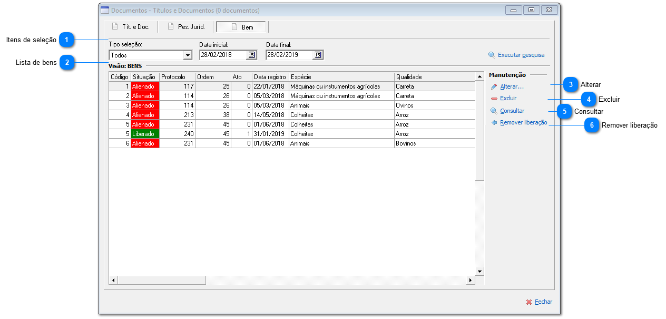The image size is (666, 319).
Task: Click horizontal scrollbar left arrow
Action: pos(113,280)
